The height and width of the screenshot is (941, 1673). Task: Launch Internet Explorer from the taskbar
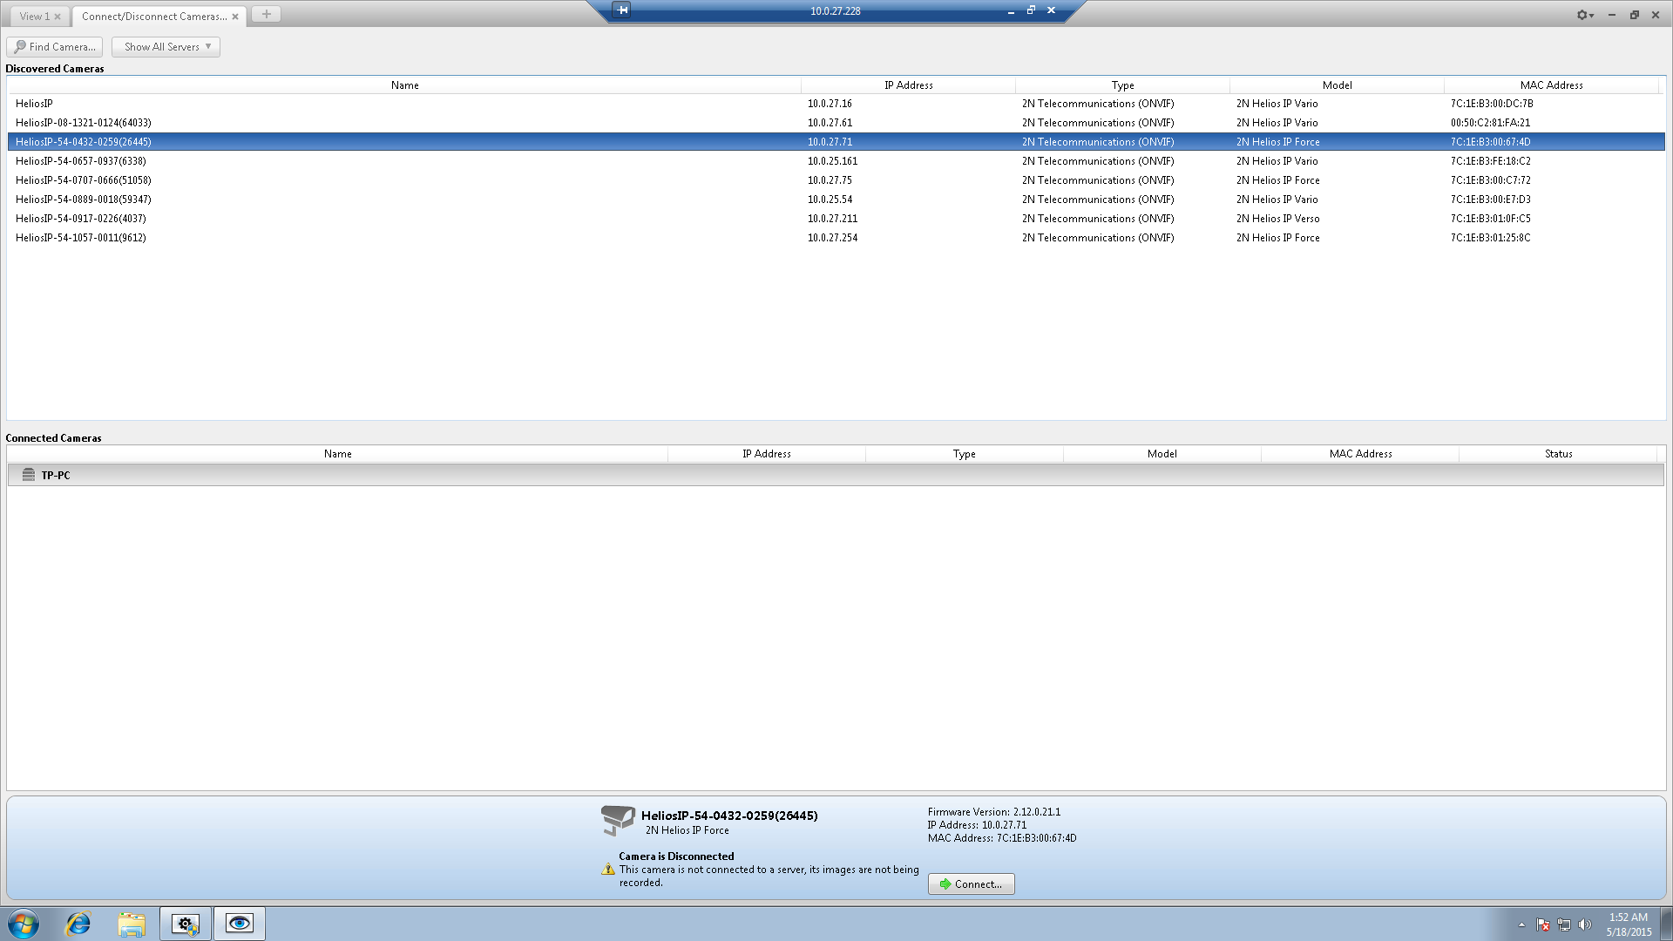click(78, 924)
